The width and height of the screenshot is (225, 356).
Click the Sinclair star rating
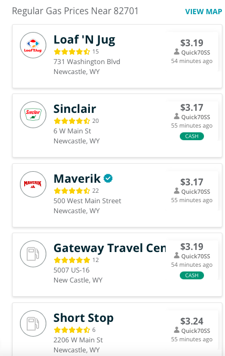72,121
